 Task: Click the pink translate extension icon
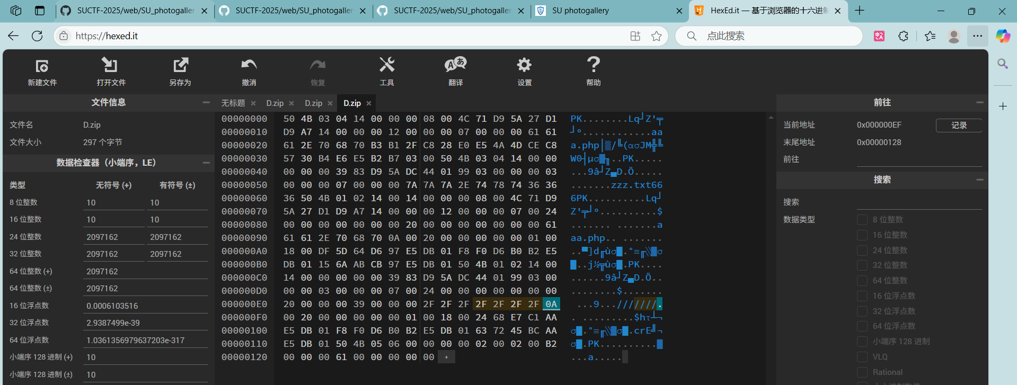[879, 36]
